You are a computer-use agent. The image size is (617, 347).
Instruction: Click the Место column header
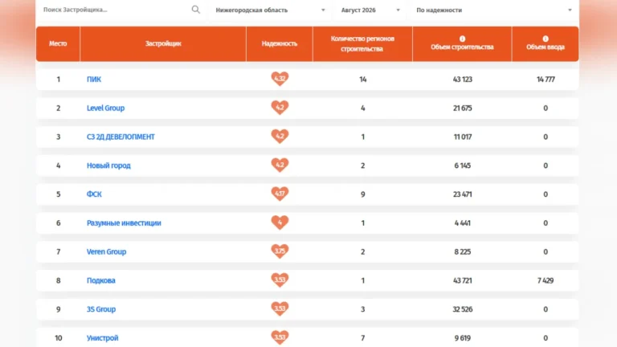click(58, 43)
